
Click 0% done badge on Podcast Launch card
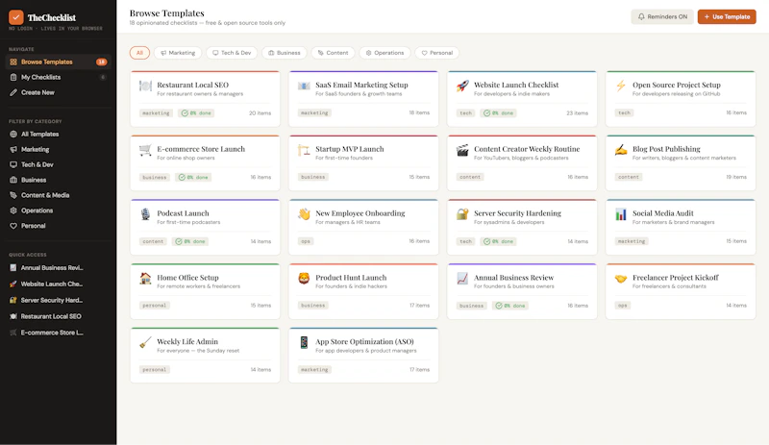190,241
